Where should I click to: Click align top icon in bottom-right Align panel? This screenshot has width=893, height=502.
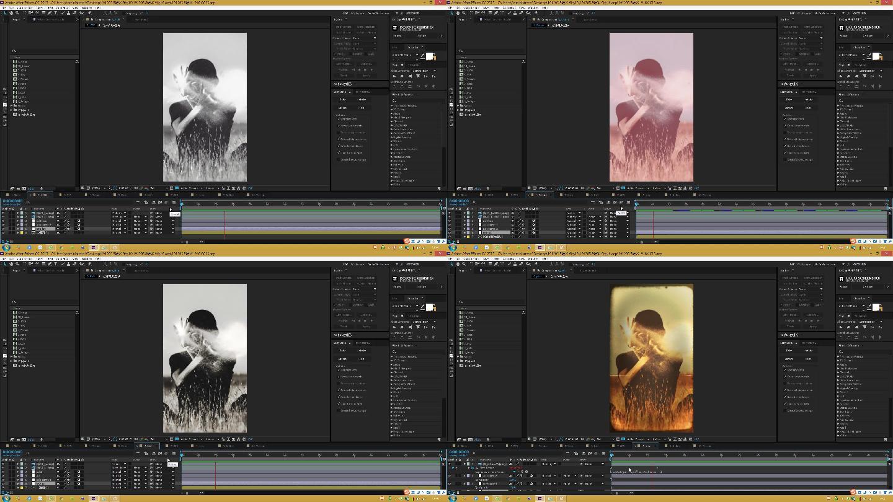(864, 327)
